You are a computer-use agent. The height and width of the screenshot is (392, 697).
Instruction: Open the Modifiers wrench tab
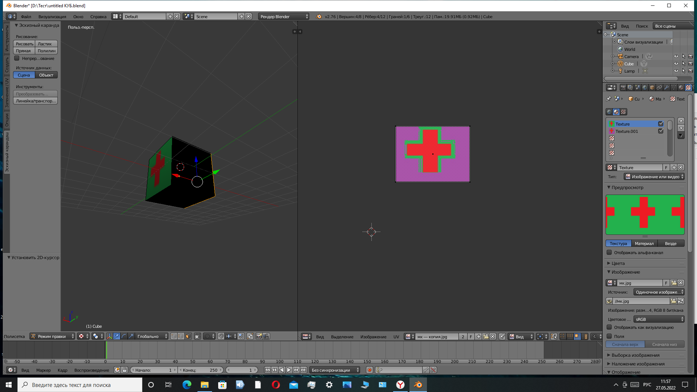coord(667,87)
